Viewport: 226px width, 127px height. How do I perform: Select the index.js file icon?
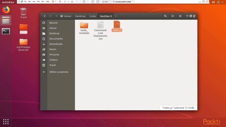(117, 24)
